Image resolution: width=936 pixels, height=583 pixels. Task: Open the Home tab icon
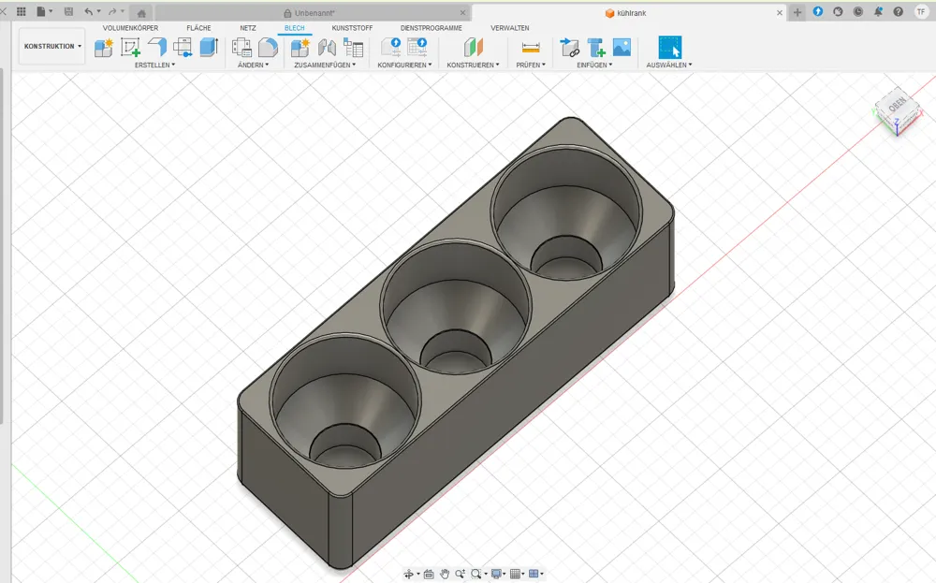pyautogui.click(x=141, y=13)
